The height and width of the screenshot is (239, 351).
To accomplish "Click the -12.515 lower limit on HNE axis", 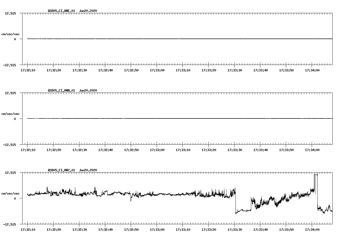I will (10, 65).
